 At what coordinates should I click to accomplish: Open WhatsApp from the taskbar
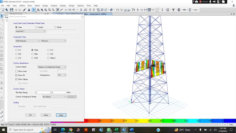coord(109,130)
